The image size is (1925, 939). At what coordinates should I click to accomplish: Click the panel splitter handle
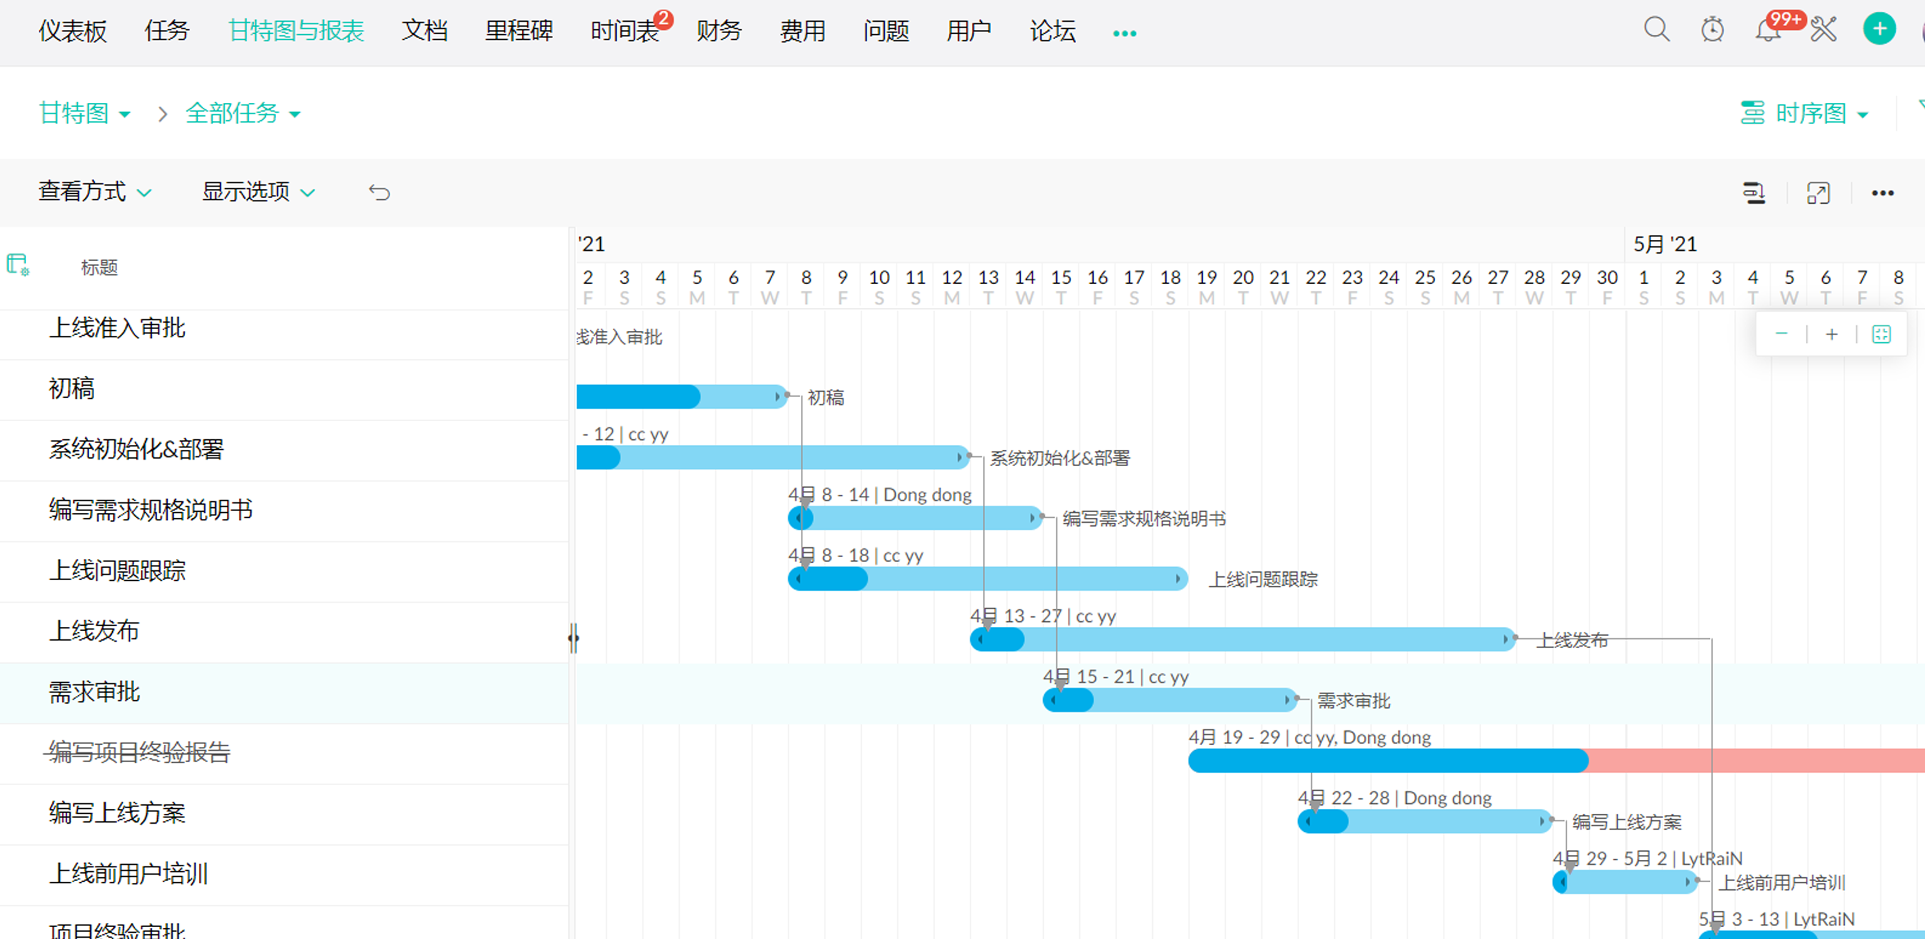[573, 638]
